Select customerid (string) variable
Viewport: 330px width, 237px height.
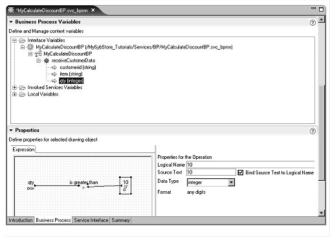point(78,67)
